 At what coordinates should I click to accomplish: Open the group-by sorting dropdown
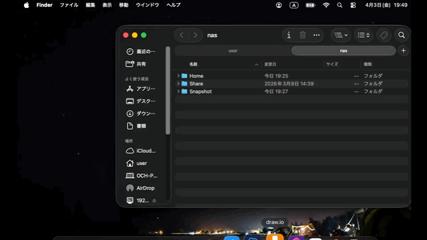point(363,35)
